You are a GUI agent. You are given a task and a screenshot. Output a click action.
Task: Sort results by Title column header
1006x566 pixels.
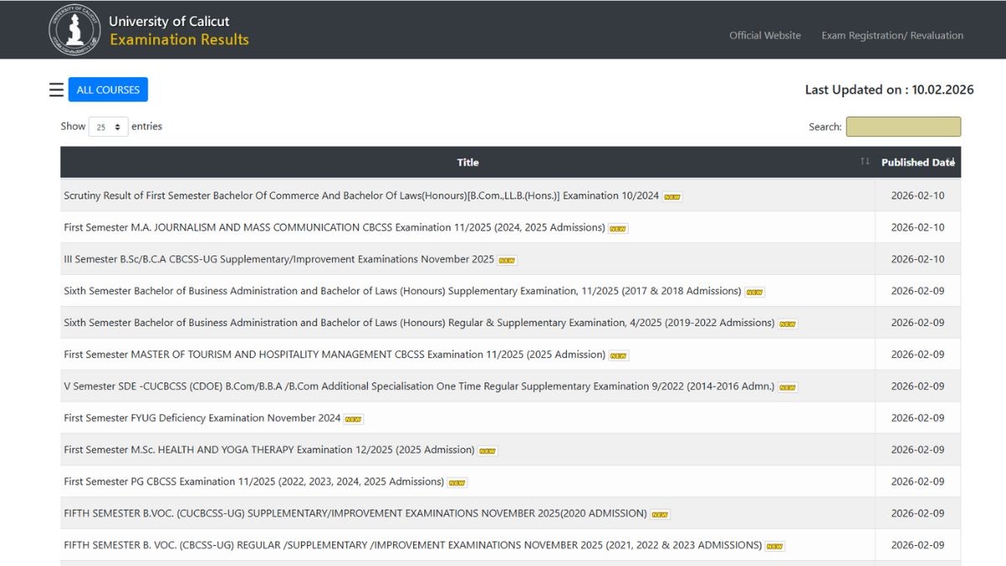pyautogui.click(x=468, y=163)
